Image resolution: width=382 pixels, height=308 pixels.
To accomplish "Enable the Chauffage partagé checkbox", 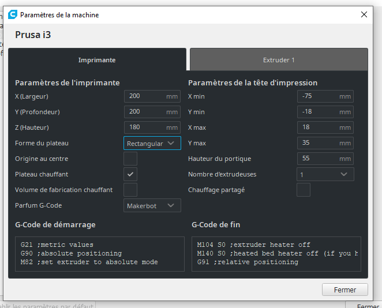I will tap(304, 190).
